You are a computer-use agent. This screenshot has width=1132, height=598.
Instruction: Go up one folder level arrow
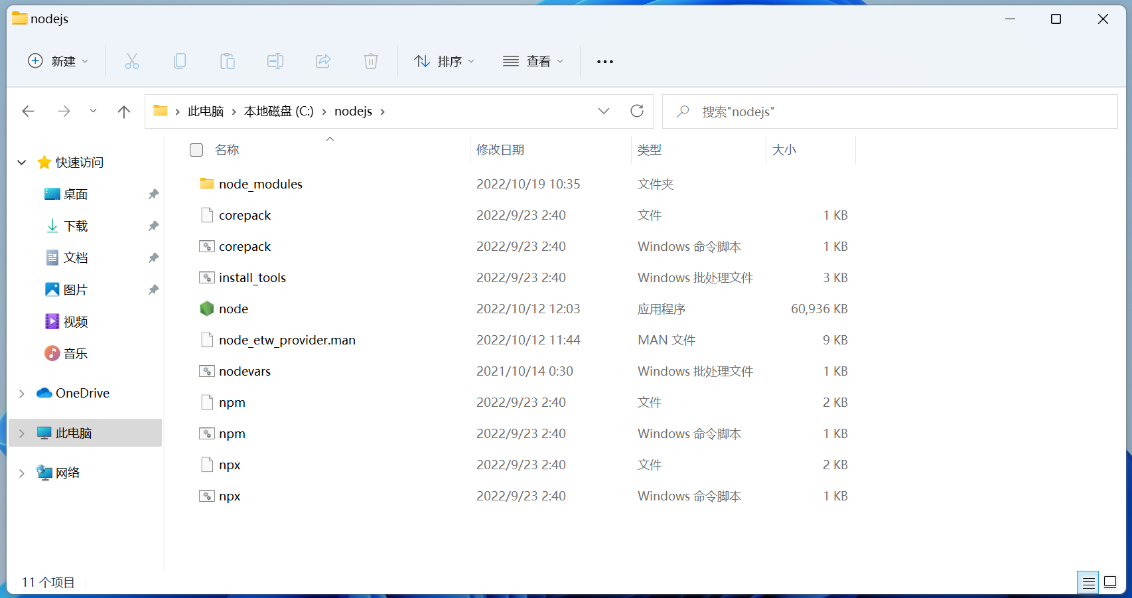pos(124,112)
